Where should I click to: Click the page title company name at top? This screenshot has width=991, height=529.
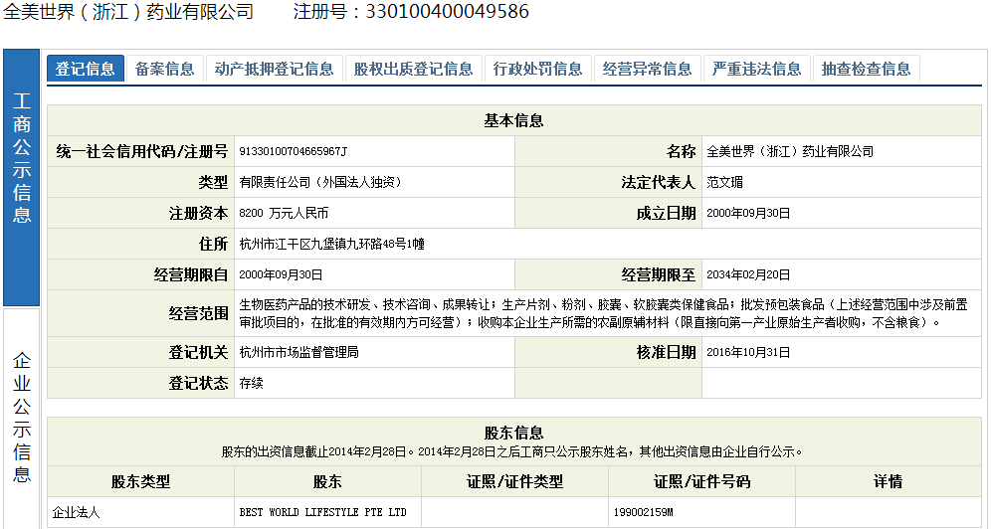128,11
